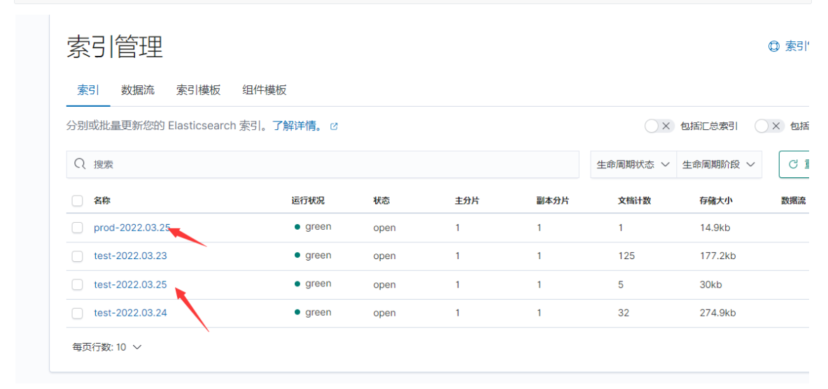Expand the 生命周期阶段 filter dropdown
Viewport: 828px width, 389px height.
pyautogui.click(x=719, y=165)
